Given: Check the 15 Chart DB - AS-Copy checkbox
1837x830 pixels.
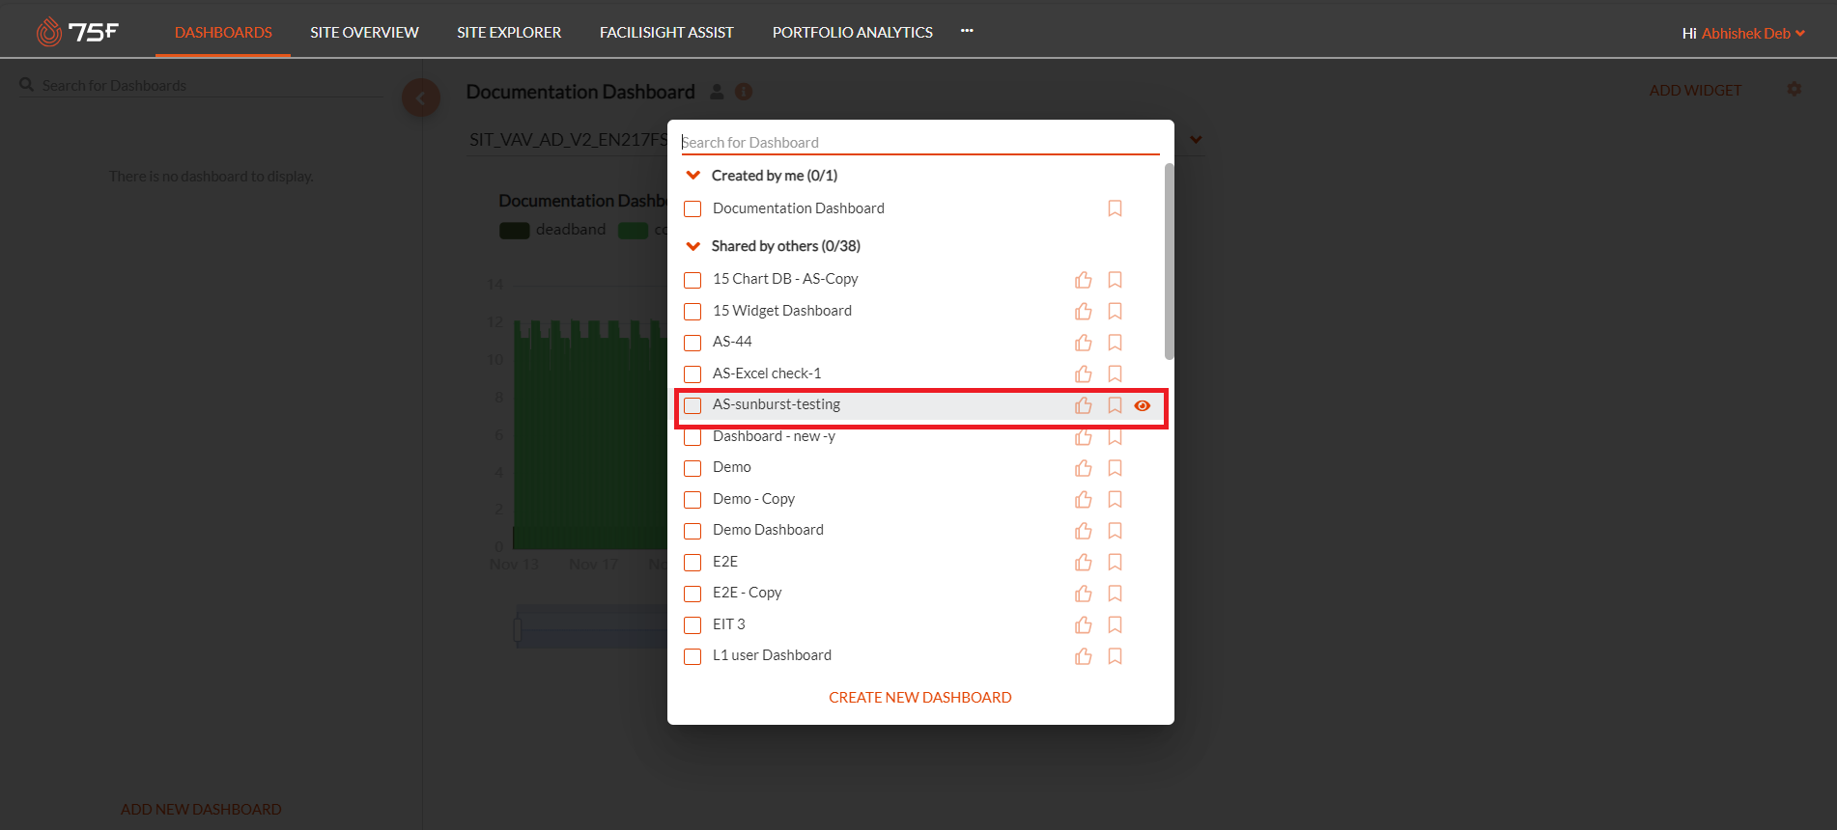Looking at the screenshot, I should (x=692, y=280).
